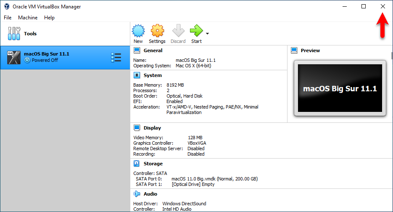Click the EFI Enabled value

[x=174, y=101]
